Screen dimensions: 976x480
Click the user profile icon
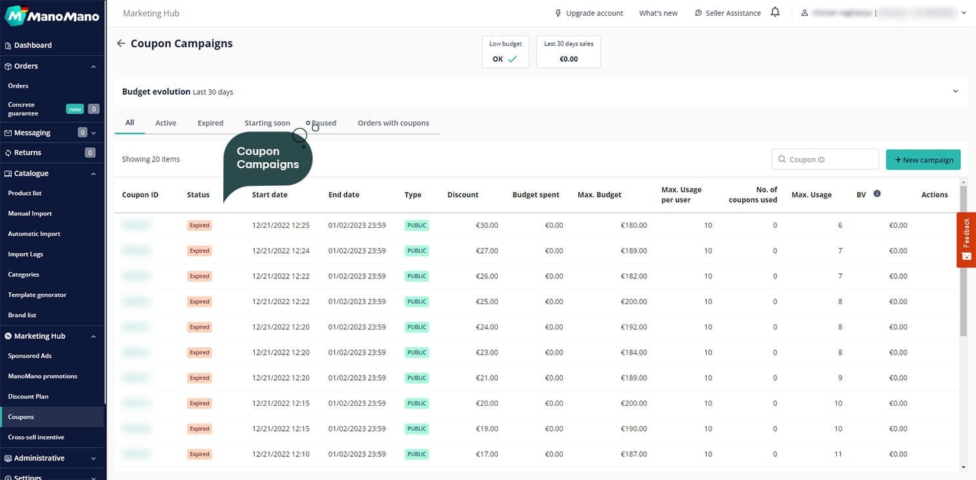tap(805, 13)
